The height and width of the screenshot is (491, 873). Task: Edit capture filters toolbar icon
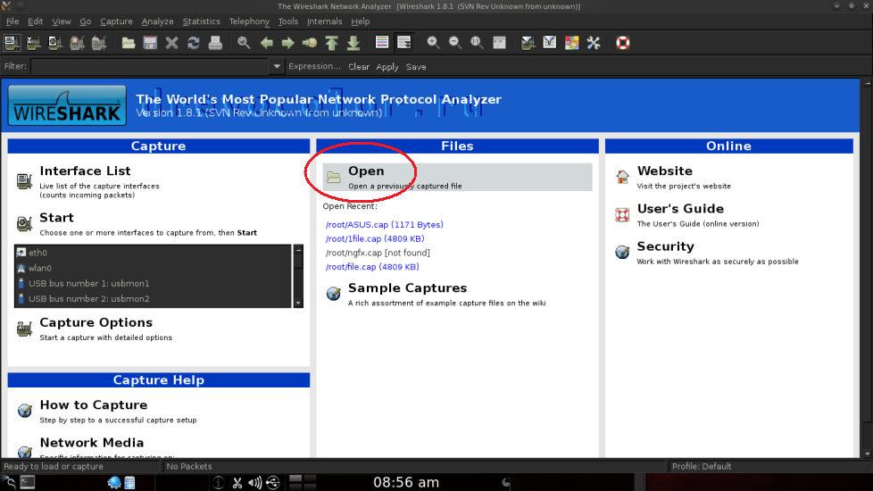click(528, 43)
